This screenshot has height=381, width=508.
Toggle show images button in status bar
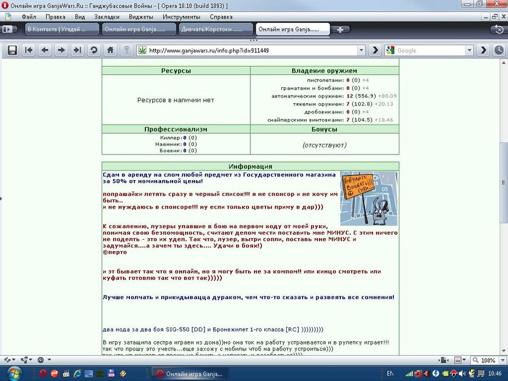(x=458, y=360)
